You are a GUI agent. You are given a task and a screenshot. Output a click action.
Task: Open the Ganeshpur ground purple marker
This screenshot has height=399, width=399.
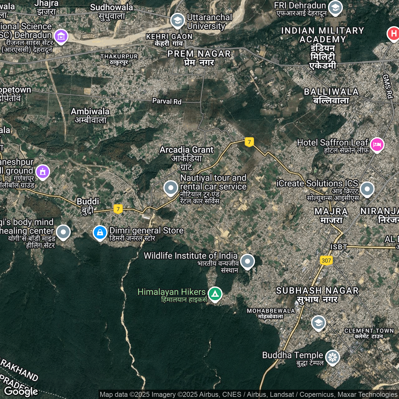(43, 172)
